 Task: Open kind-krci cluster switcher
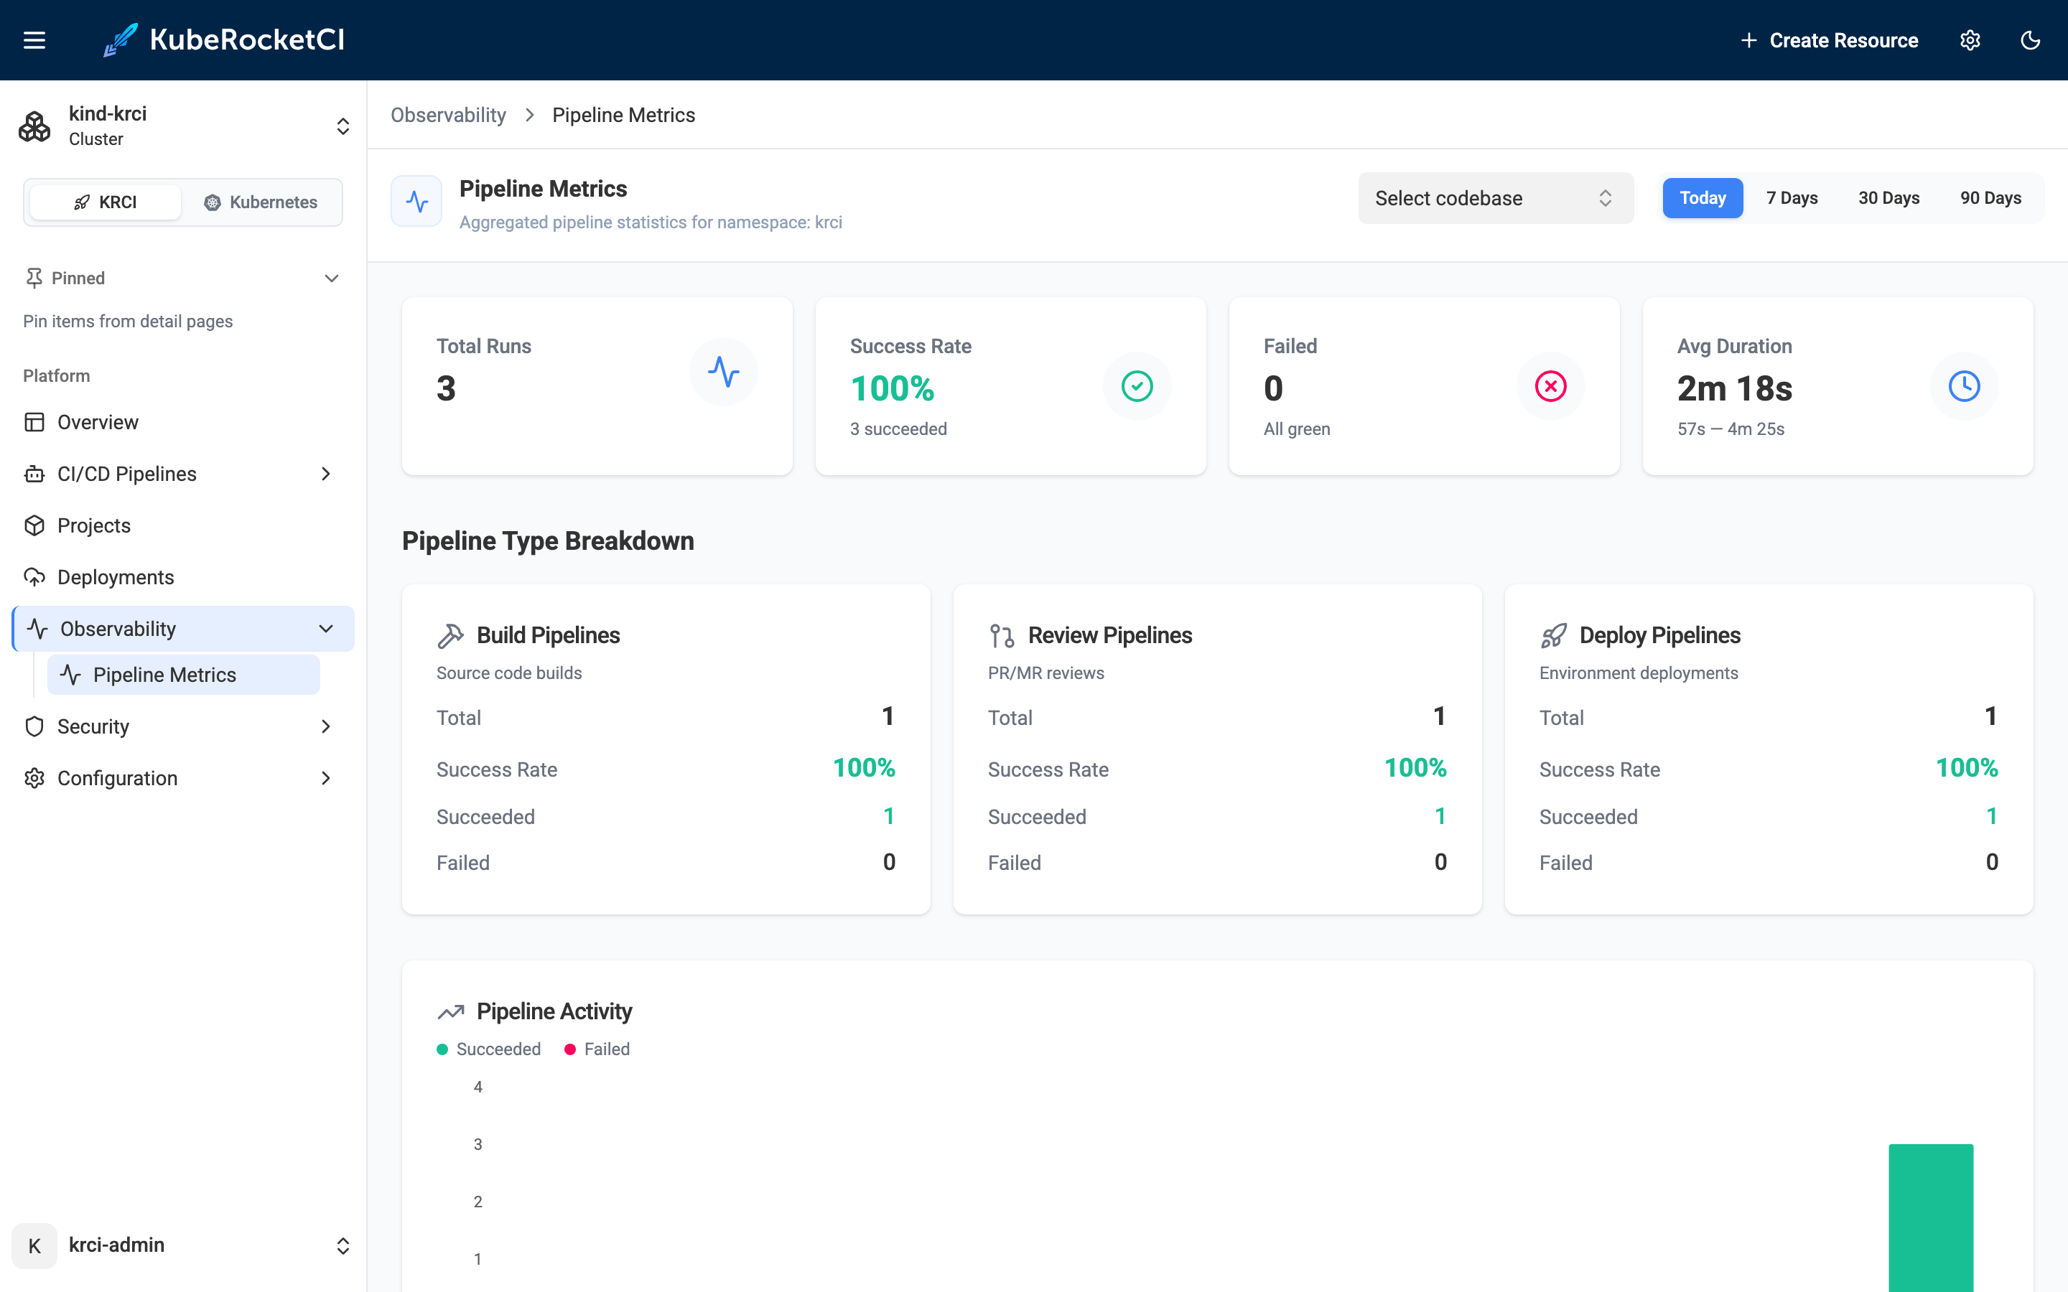pyautogui.click(x=343, y=126)
